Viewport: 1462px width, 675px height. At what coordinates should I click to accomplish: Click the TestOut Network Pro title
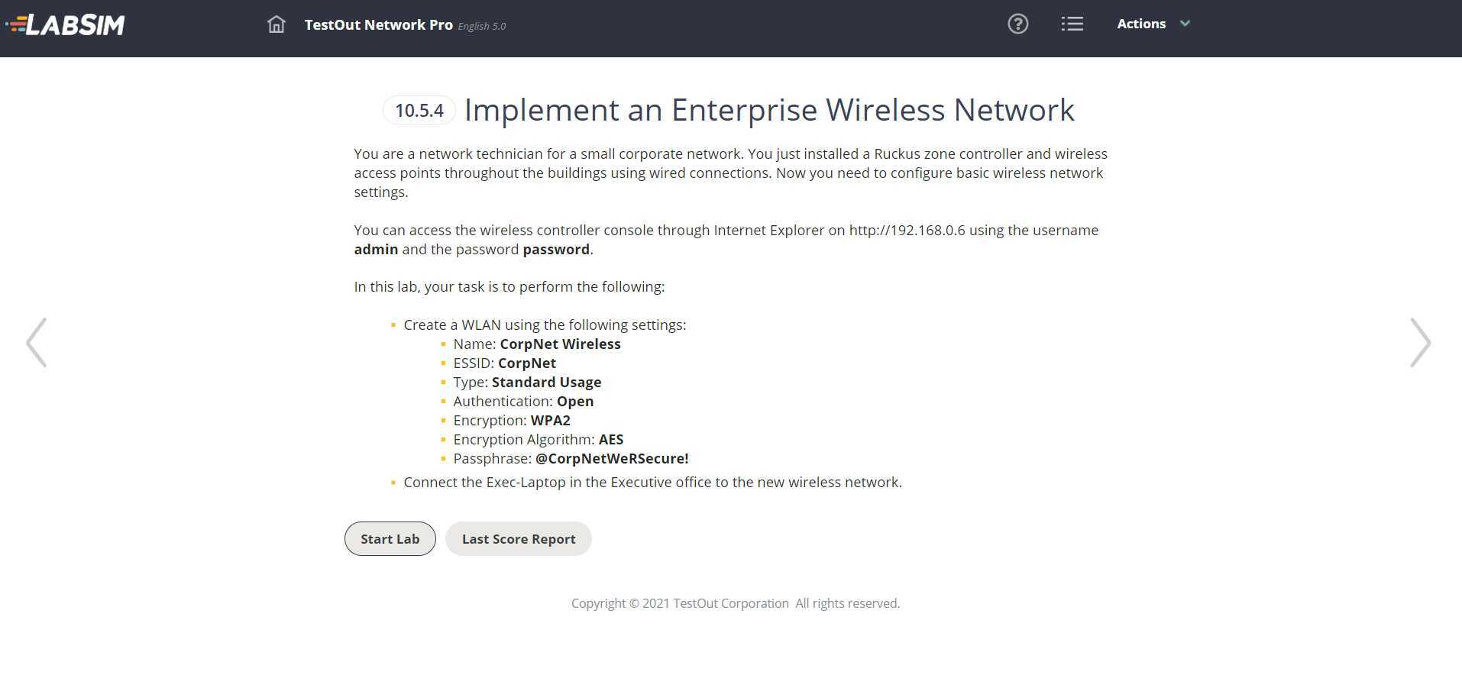click(x=378, y=24)
